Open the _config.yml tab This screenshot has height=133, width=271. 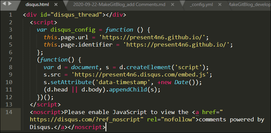click(x=201, y=5)
